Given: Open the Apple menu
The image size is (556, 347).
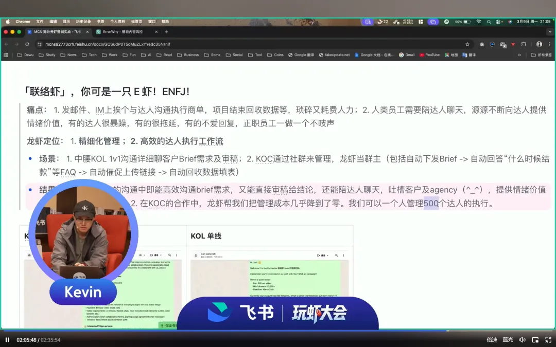Looking at the screenshot, I should [x=8, y=22].
